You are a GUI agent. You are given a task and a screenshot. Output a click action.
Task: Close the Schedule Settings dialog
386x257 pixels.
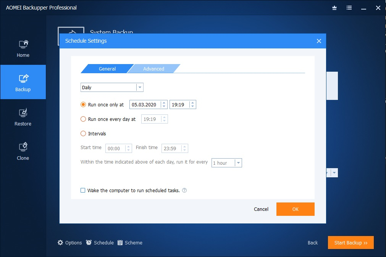coord(319,41)
